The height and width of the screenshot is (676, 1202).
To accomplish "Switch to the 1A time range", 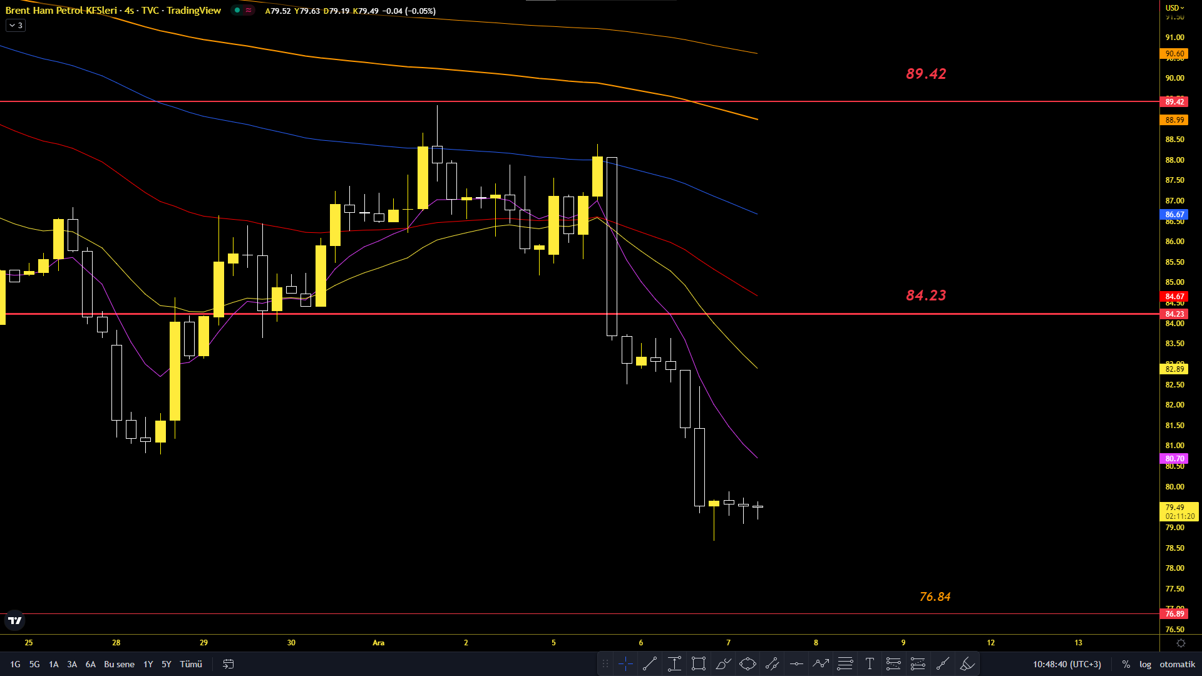I will 54,664.
